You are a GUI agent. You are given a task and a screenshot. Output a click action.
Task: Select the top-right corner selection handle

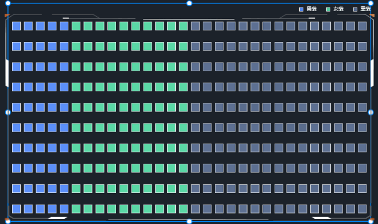(x=371, y=3)
